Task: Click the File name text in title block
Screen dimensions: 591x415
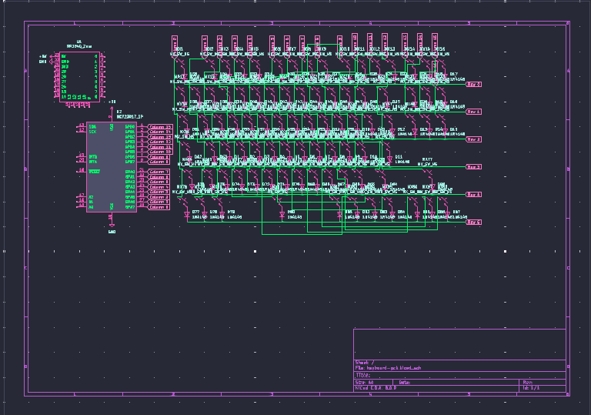Action: point(388,368)
